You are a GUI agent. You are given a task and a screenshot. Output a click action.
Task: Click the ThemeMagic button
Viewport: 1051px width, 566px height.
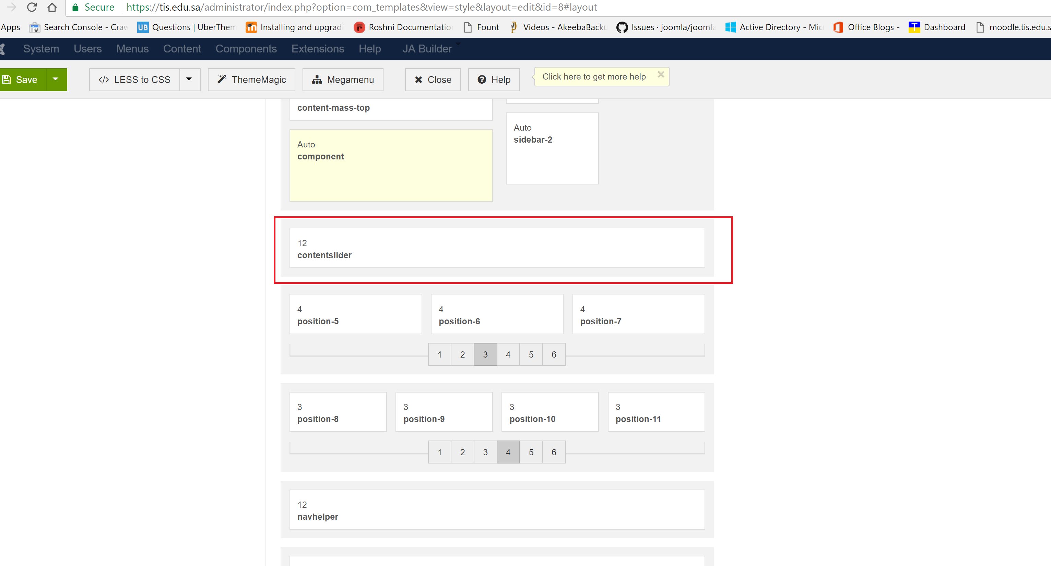(x=251, y=80)
